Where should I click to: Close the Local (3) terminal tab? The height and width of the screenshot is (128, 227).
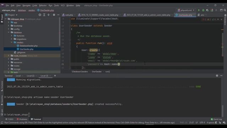(x=50, y=76)
